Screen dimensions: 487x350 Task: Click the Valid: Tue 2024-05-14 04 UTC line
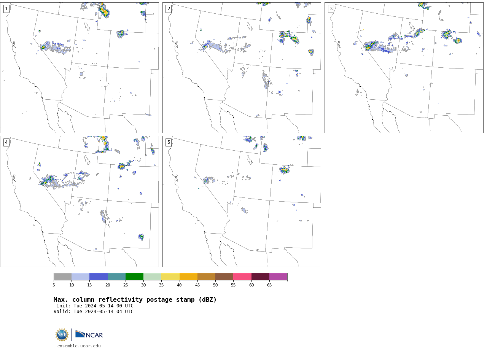click(x=94, y=312)
